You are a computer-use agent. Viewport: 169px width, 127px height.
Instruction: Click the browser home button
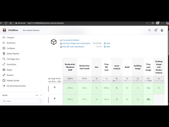point(11,23)
